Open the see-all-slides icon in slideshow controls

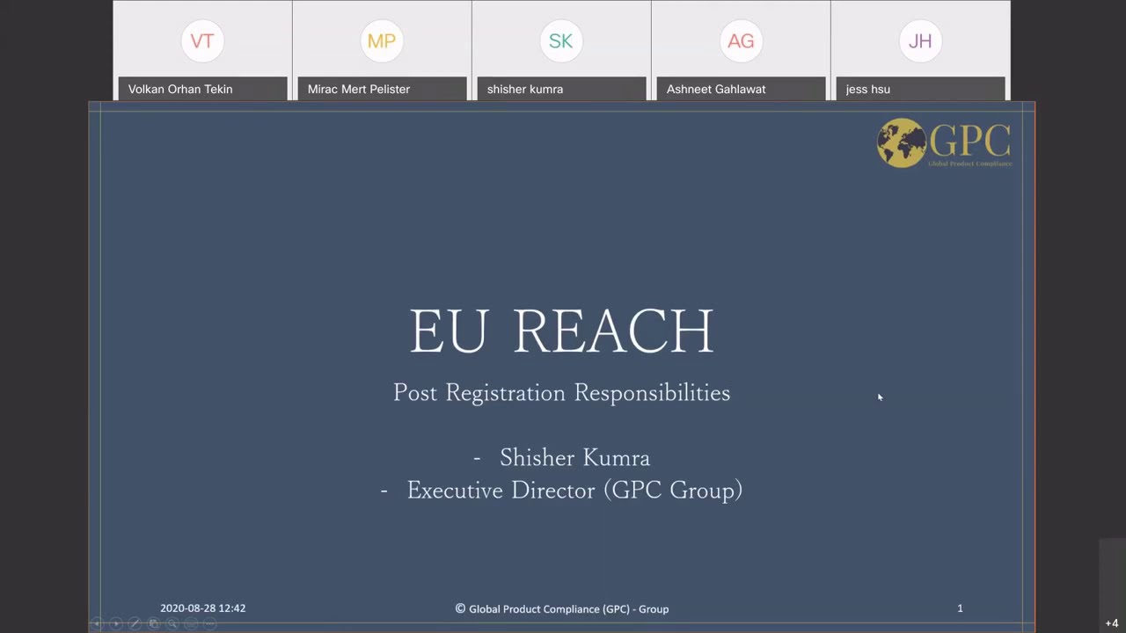pyautogui.click(x=154, y=623)
